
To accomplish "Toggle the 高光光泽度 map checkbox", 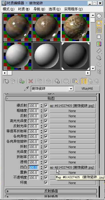I will click(46, 121).
